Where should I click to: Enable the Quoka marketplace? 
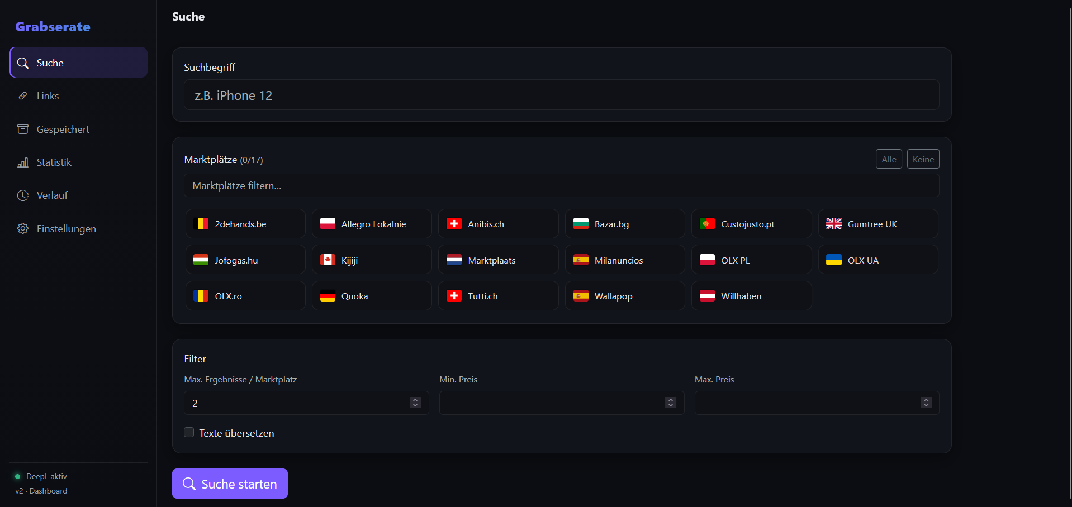point(372,296)
